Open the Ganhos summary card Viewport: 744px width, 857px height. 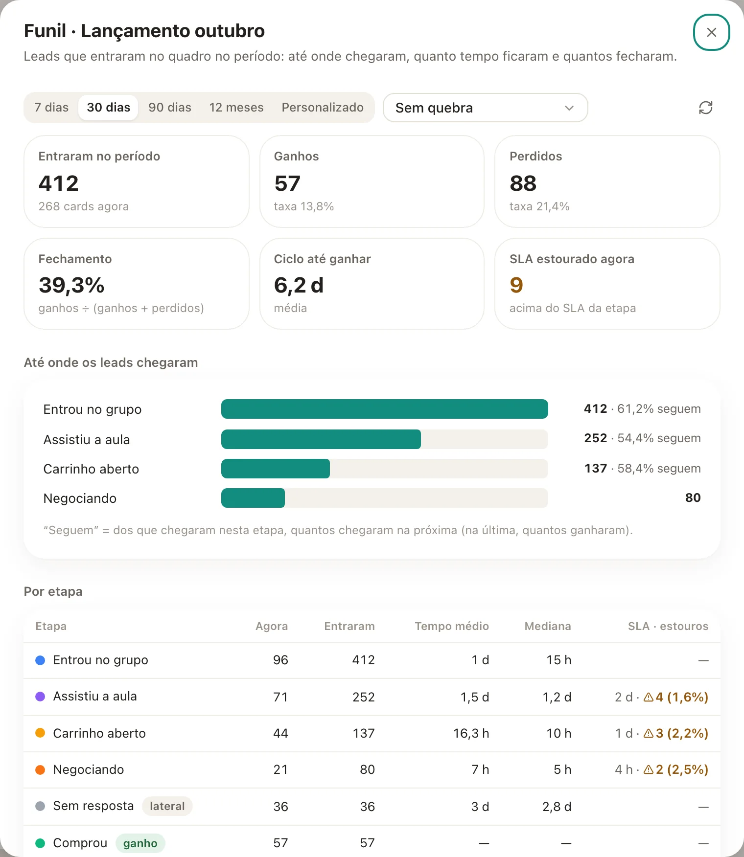(372, 181)
